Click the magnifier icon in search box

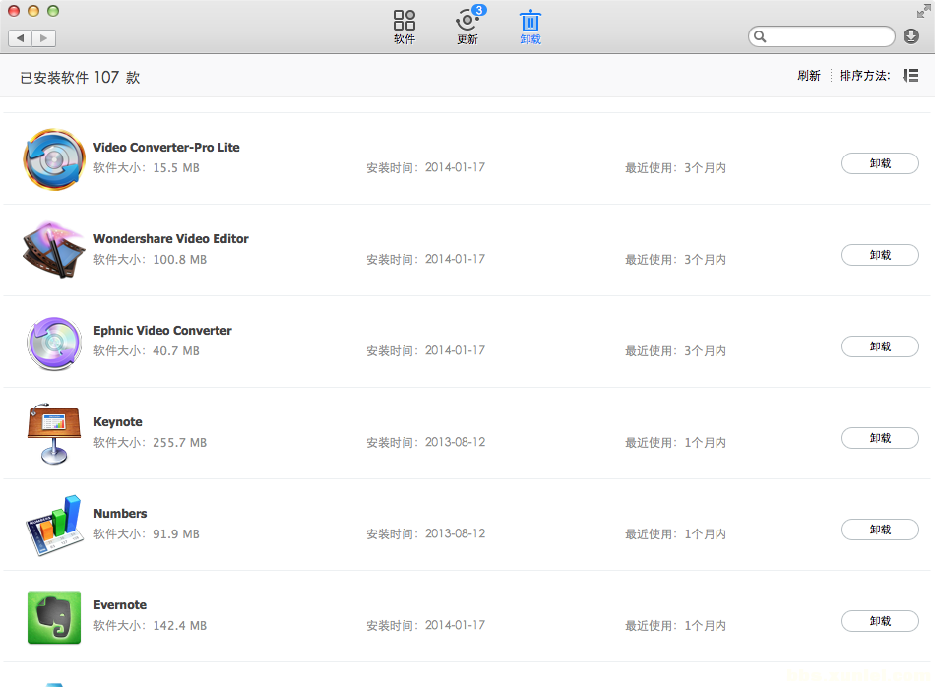point(760,36)
